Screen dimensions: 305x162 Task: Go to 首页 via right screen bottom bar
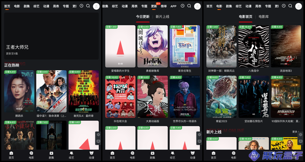(x=213, y=155)
